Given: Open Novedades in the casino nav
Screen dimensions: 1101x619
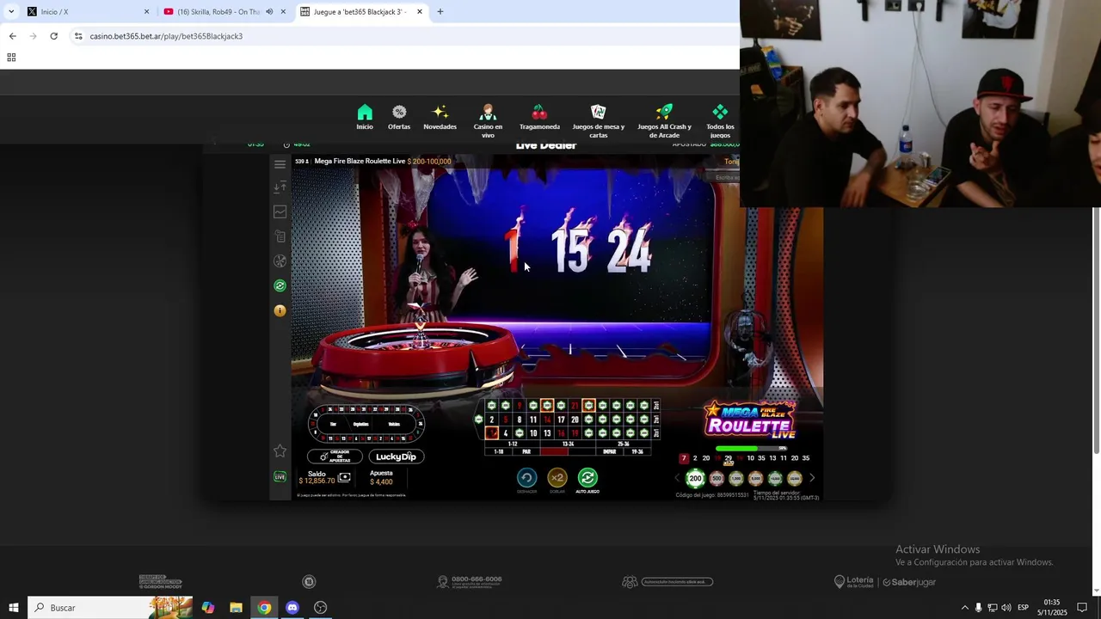Looking at the screenshot, I should point(440,118).
